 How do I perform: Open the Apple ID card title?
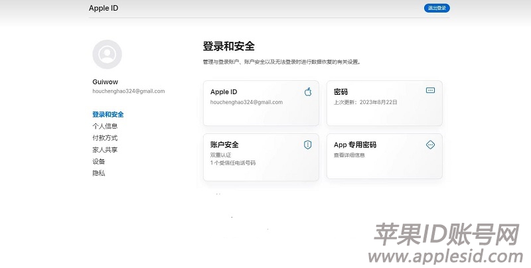pos(224,92)
